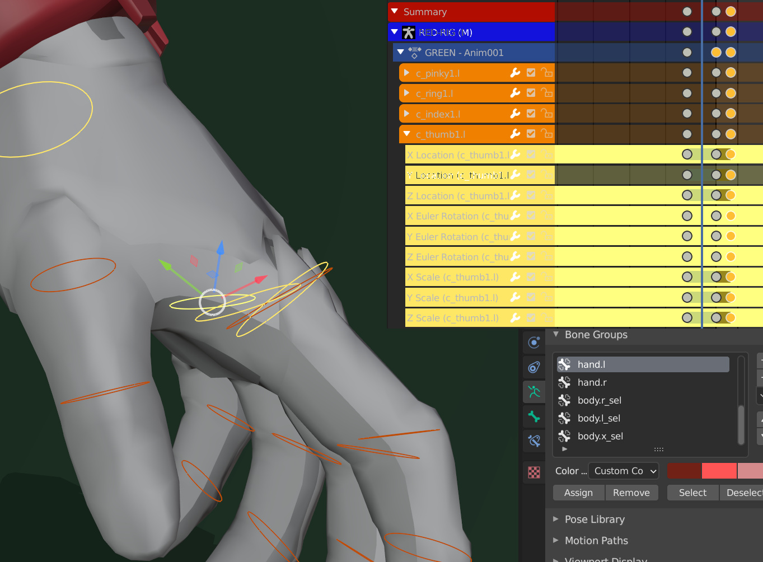Select body.x_sel bone group
The width and height of the screenshot is (763, 562).
tap(643, 436)
